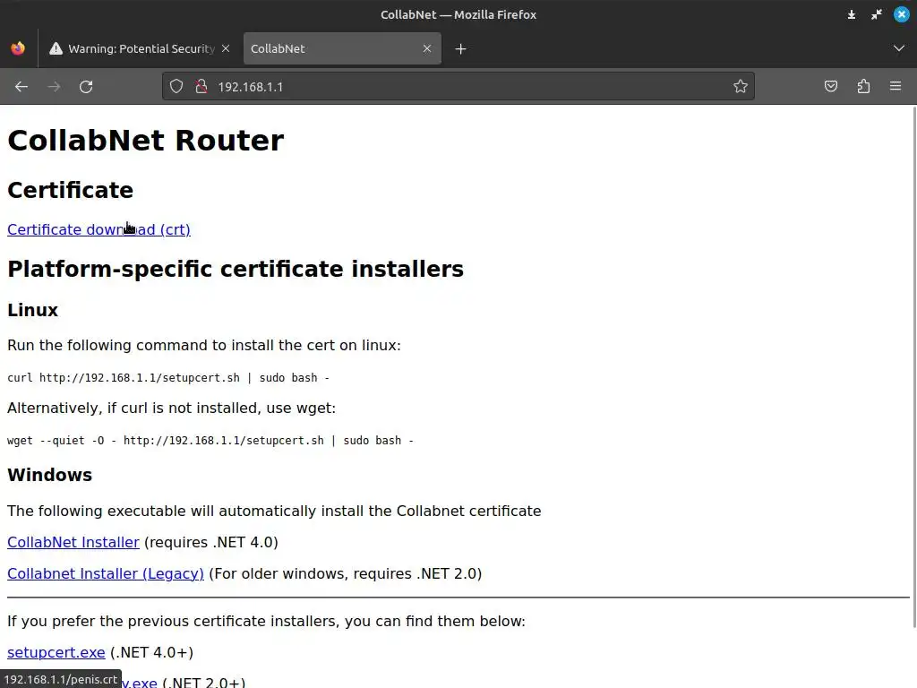Reload the current page

86,87
